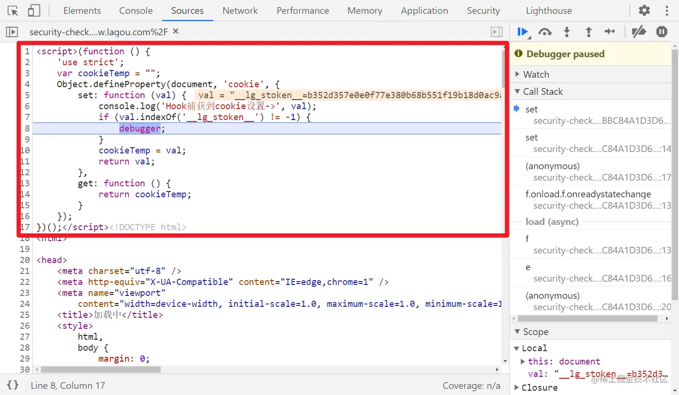Select the Sources tab
This screenshot has width=679, height=395.
coord(187,10)
